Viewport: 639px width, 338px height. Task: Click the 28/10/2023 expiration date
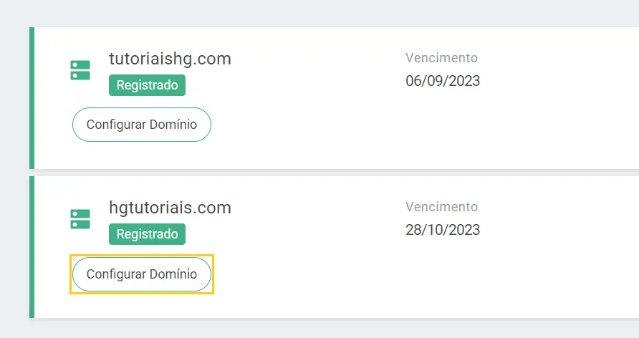443,230
